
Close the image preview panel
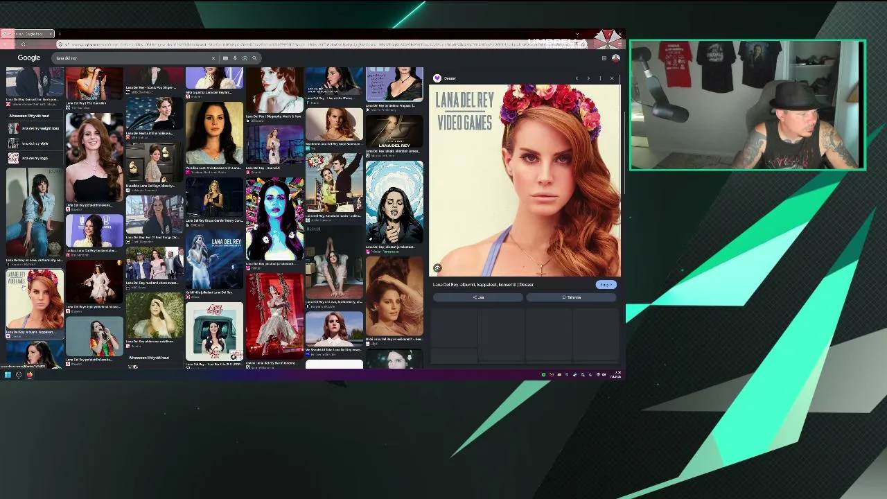(x=612, y=78)
